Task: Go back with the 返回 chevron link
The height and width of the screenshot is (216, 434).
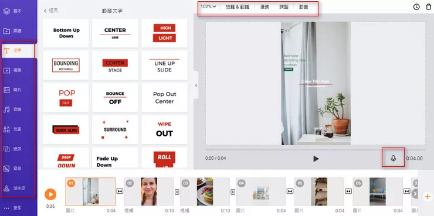Action: pyautogui.click(x=51, y=11)
